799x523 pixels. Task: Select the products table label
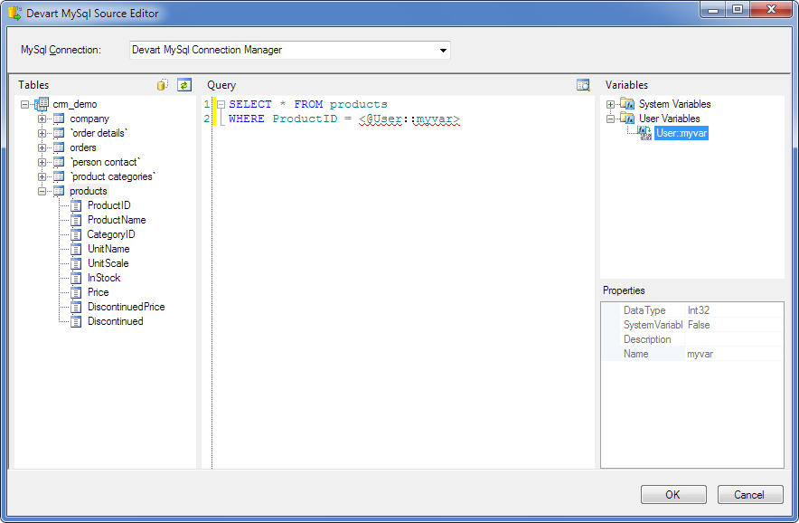tap(89, 191)
